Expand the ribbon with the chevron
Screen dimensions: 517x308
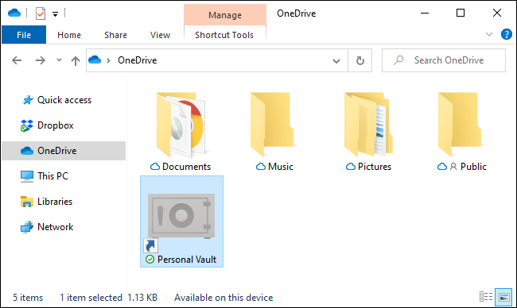[x=489, y=34]
